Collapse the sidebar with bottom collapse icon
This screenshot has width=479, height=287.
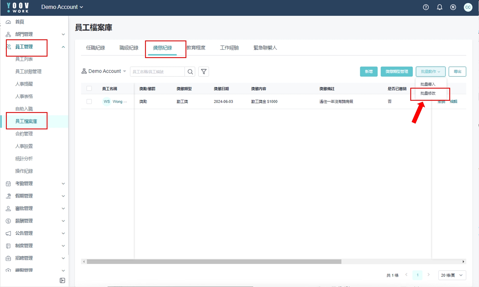pos(62,280)
